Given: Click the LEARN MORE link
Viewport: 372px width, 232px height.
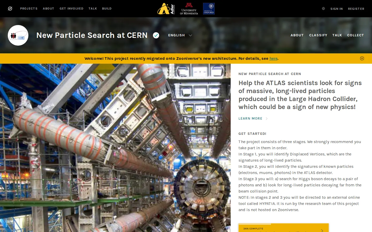Looking at the screenshot, I should tap(250, 119).
